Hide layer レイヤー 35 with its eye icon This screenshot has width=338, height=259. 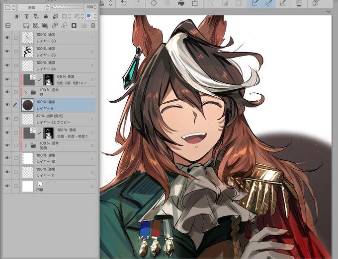[x=7, y=52]
